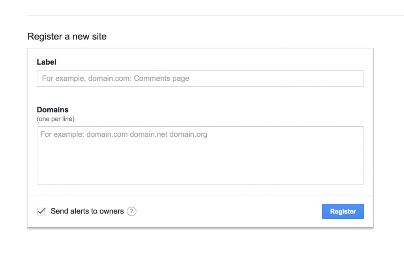Select the field showing "domain.com: Comments page" placeholder
The height and width of the screenshot is (262, 404).
(200, 78)
